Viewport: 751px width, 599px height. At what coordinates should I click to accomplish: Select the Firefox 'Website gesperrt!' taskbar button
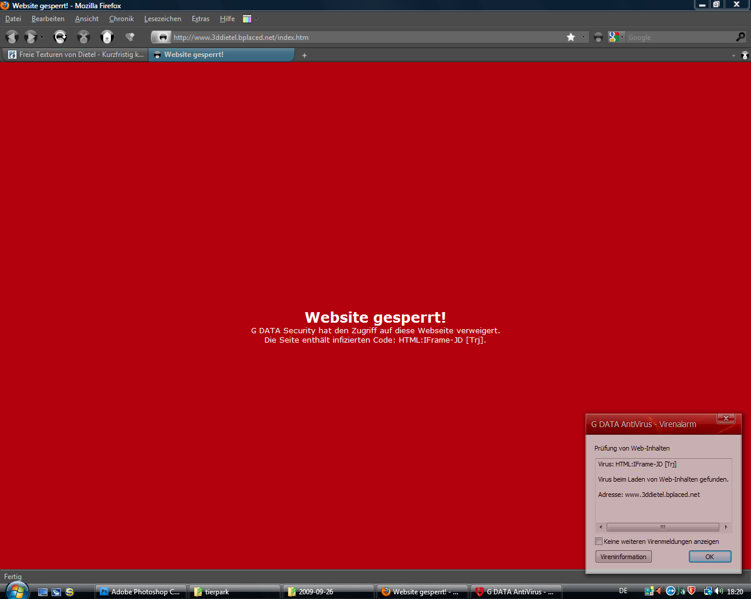click(422, 591)
